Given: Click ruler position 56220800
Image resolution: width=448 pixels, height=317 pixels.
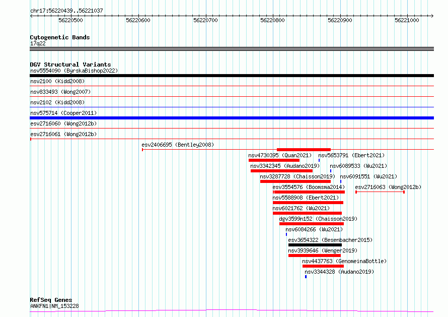Looking at the screenshot, I should 272,20.
